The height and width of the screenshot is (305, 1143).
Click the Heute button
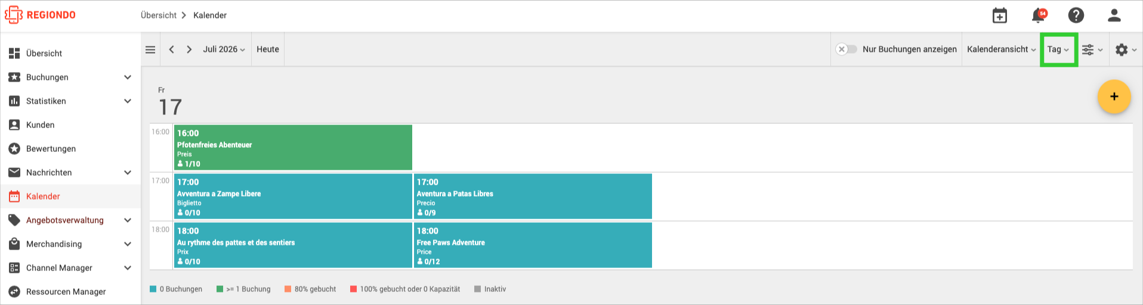tap(268, 49)
